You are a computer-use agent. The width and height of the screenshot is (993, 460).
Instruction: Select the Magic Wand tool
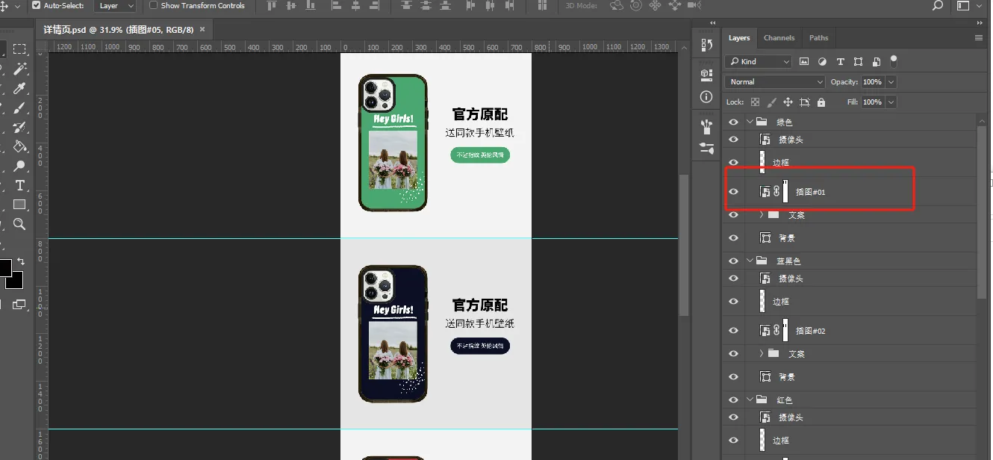[19, 69]
